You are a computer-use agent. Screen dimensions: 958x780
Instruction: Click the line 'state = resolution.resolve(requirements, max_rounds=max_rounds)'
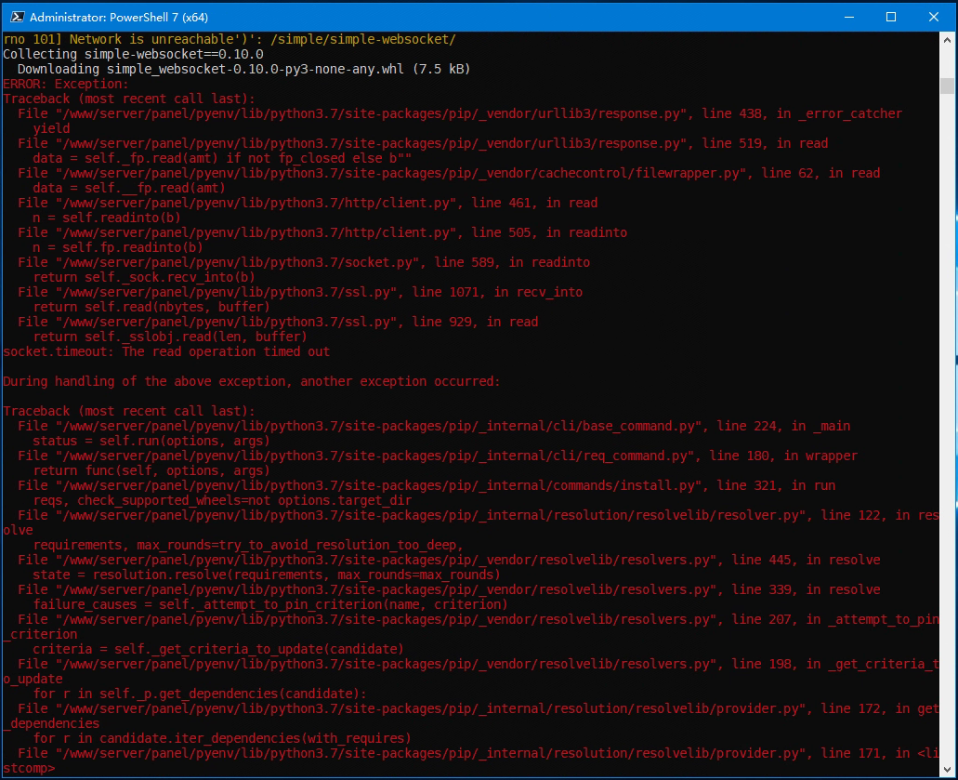(267, 575)
